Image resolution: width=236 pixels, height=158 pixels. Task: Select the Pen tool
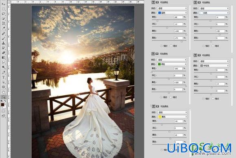pos(3,72)
